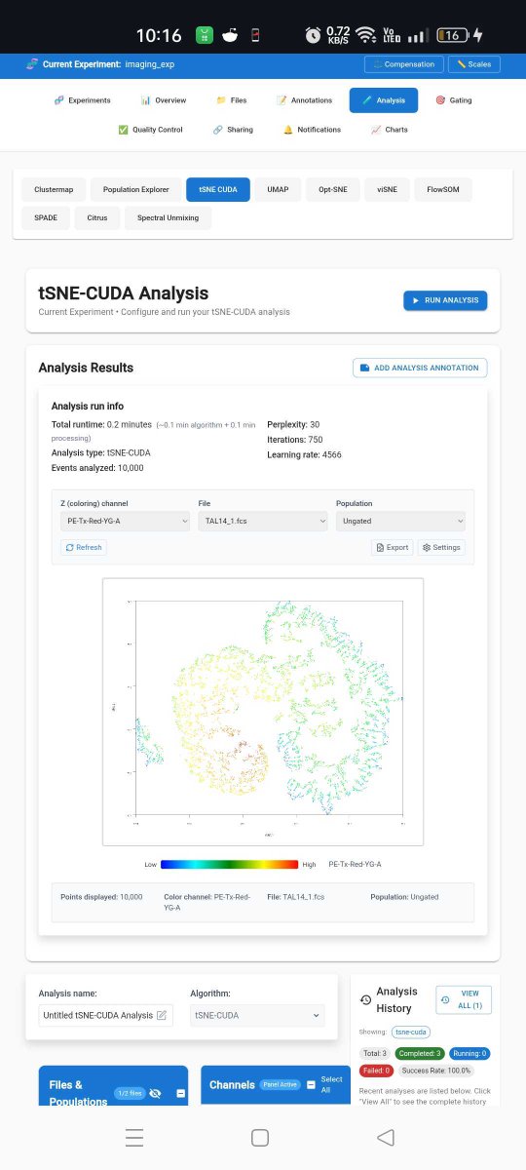This screenshot has height=1170, width=526.
Task: Click the Running: 0 status badge
Action: [x=470, y=1053]
